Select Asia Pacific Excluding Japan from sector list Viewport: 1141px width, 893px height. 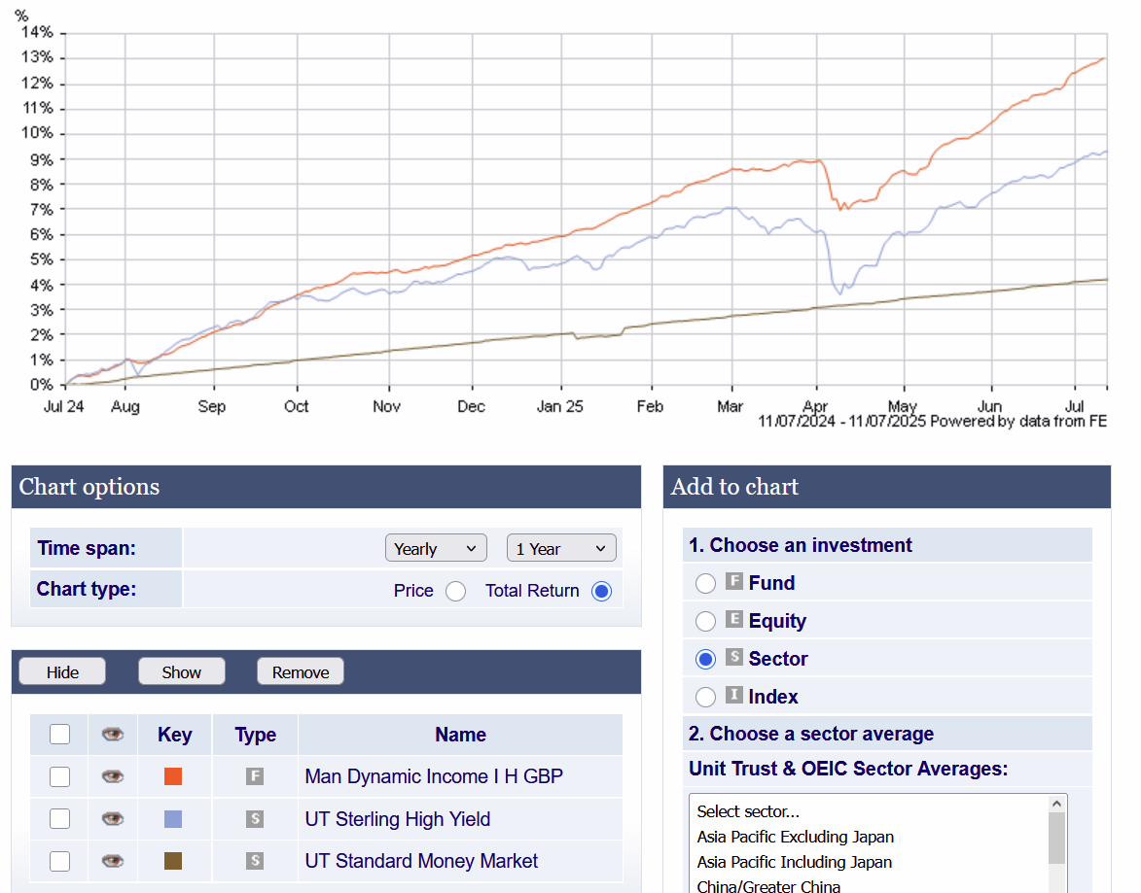(x=795, y=837)
